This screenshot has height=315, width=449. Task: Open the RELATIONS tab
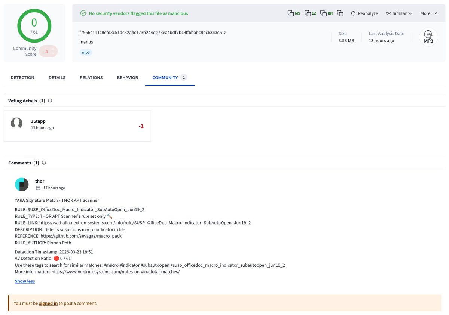[91, 77]
